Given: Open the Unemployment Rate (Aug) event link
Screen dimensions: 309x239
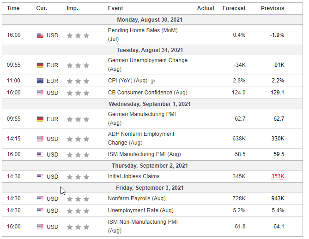Looking at the screenshot, I should point(140,210).
